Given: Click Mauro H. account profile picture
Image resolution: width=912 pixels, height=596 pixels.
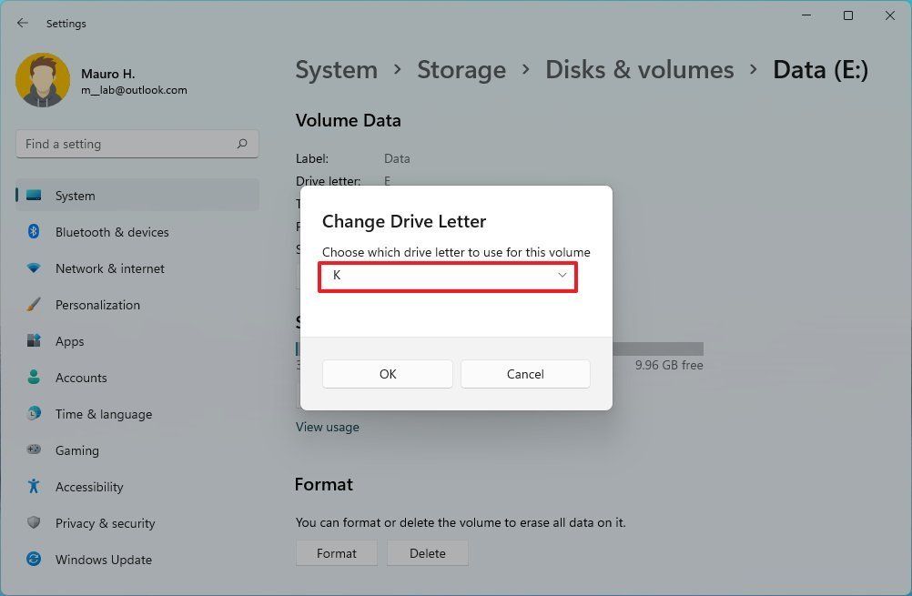Looking at the screenshot, I should point(43,79).
